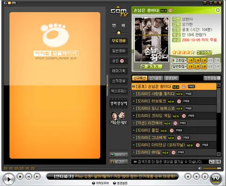Select high quality part 1부 button
The image size is (226, 186).
pos(190,61)
